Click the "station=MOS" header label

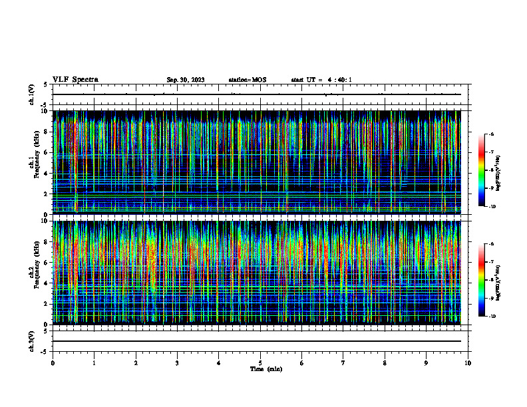click(248, 80)
